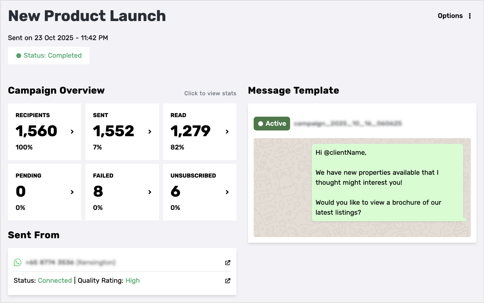Click the Status: Completed badge
Viewport: 484px width, 303px height.
point(49,56)
